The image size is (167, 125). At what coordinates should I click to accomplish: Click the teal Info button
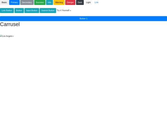click(x=49, y=2)
